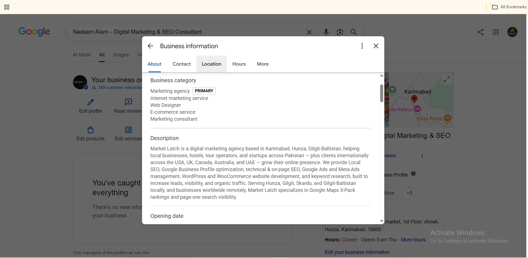Expand the map with the fullscreen icon
Viewport: 528px width, 258px height.
click(447, 79)
